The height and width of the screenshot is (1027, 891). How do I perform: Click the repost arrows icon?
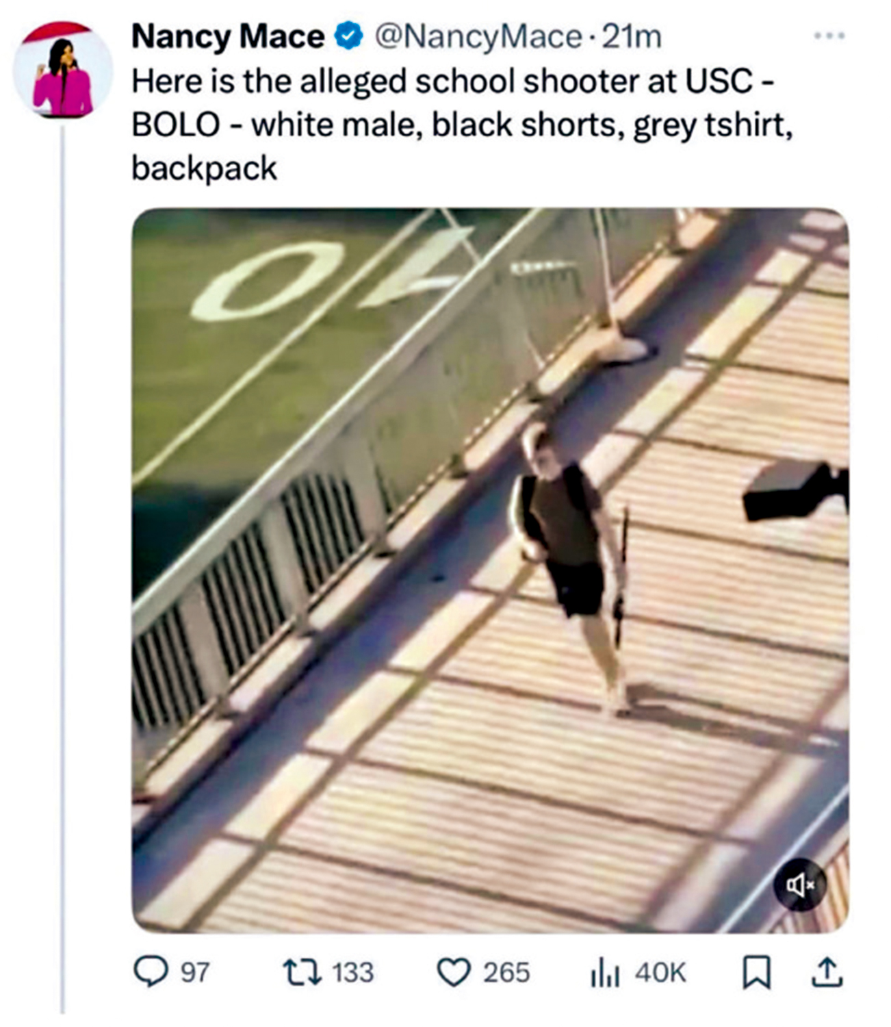302,972
